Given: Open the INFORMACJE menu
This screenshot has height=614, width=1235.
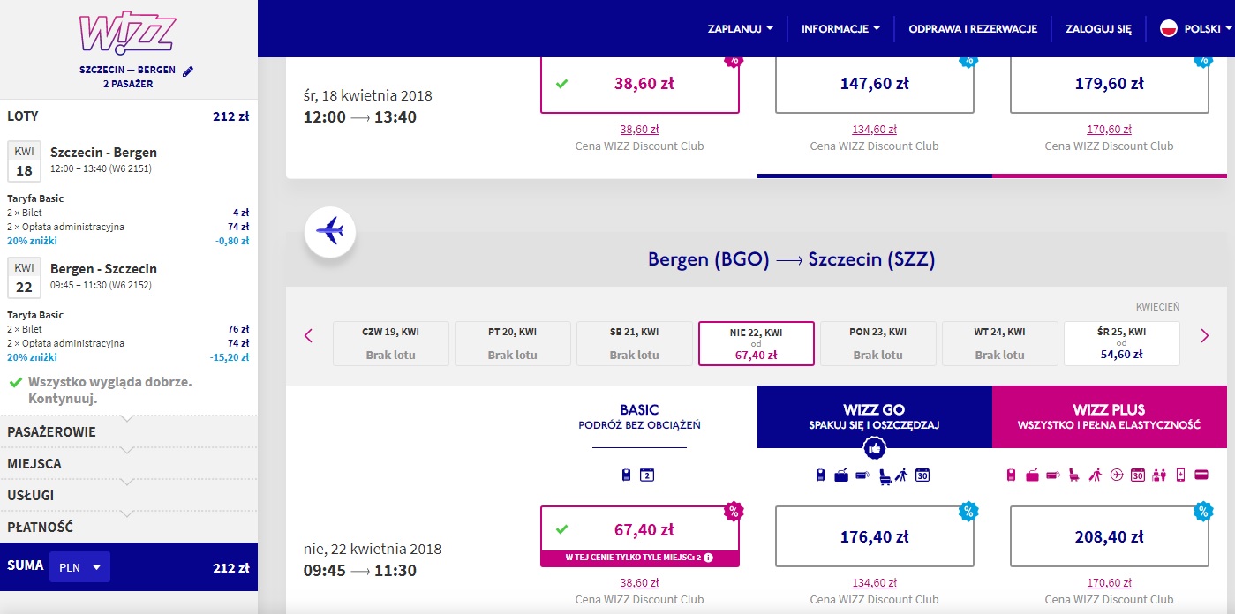Looking at the screenshot, I should point(840,29).
